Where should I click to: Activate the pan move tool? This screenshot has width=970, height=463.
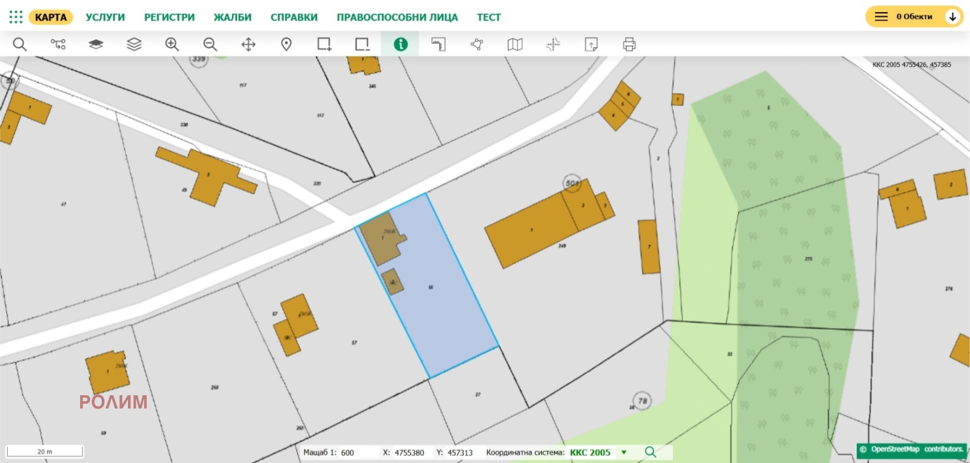[249, 44]
